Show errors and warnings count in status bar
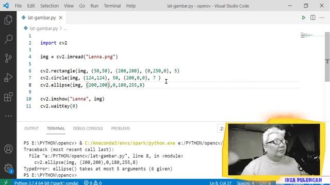This screenshot has height=185, width=330. coord(93,183)
